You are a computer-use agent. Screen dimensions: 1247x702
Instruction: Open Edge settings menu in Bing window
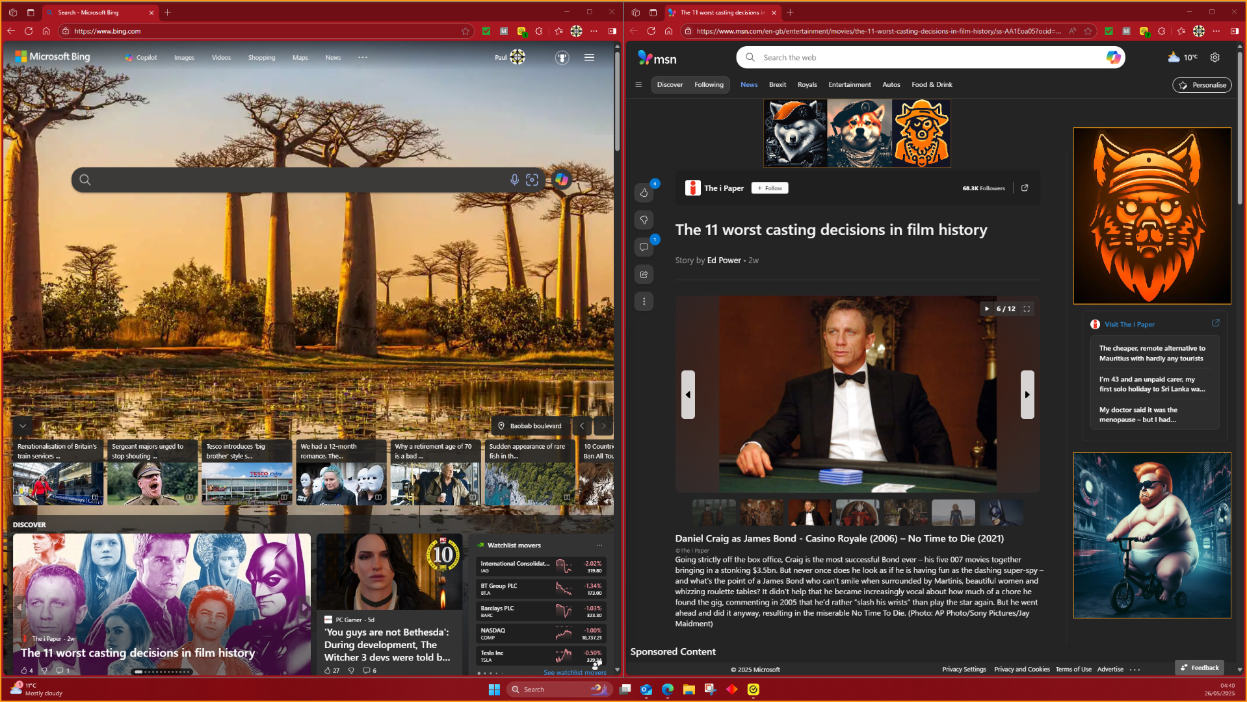pyautogui.click(x=594, y=31)
